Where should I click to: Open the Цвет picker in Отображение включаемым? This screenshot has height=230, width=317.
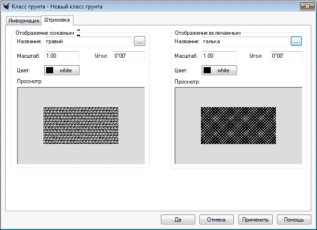pyautogui.click(x=219, y=70)
